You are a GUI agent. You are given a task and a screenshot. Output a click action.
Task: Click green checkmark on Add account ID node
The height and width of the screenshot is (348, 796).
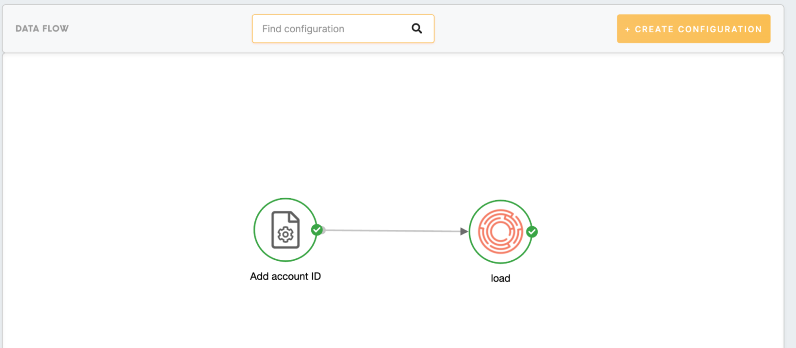tap(317, 230)
